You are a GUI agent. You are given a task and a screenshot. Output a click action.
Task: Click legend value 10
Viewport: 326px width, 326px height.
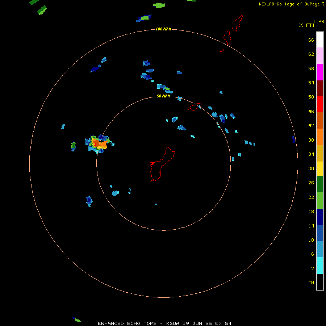click(x=311, y=240)
